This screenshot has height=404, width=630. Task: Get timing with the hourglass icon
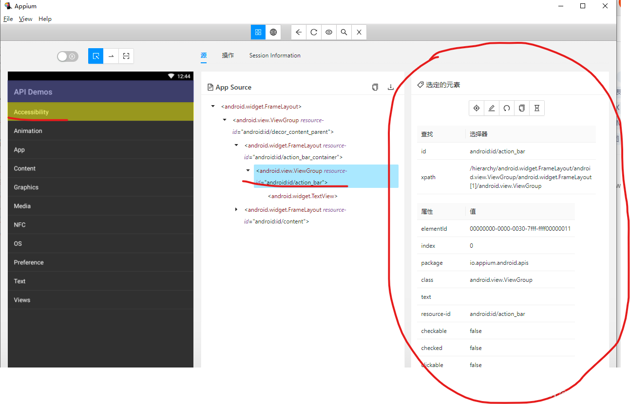(x=537, y=108)
